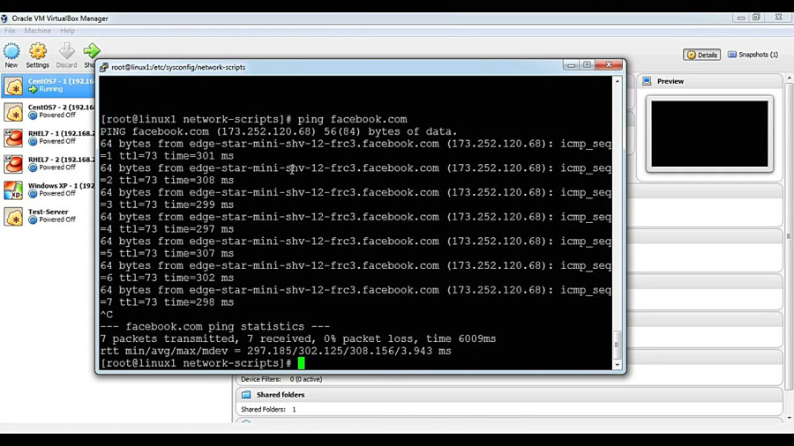The width and height of the screenshot is (794, 446).
Task: Click the '0% packet loss' statistics line
Action: click(x=298, y=338)
